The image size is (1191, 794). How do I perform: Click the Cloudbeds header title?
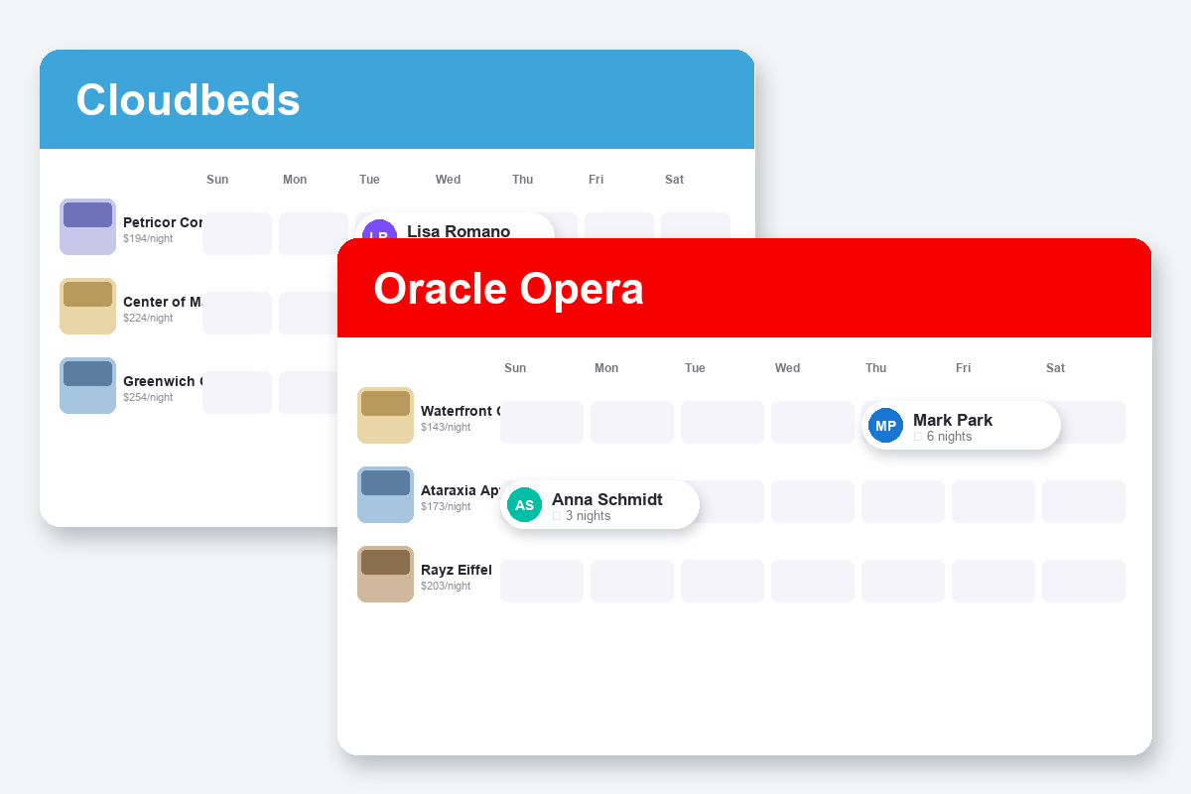[188, 100]
